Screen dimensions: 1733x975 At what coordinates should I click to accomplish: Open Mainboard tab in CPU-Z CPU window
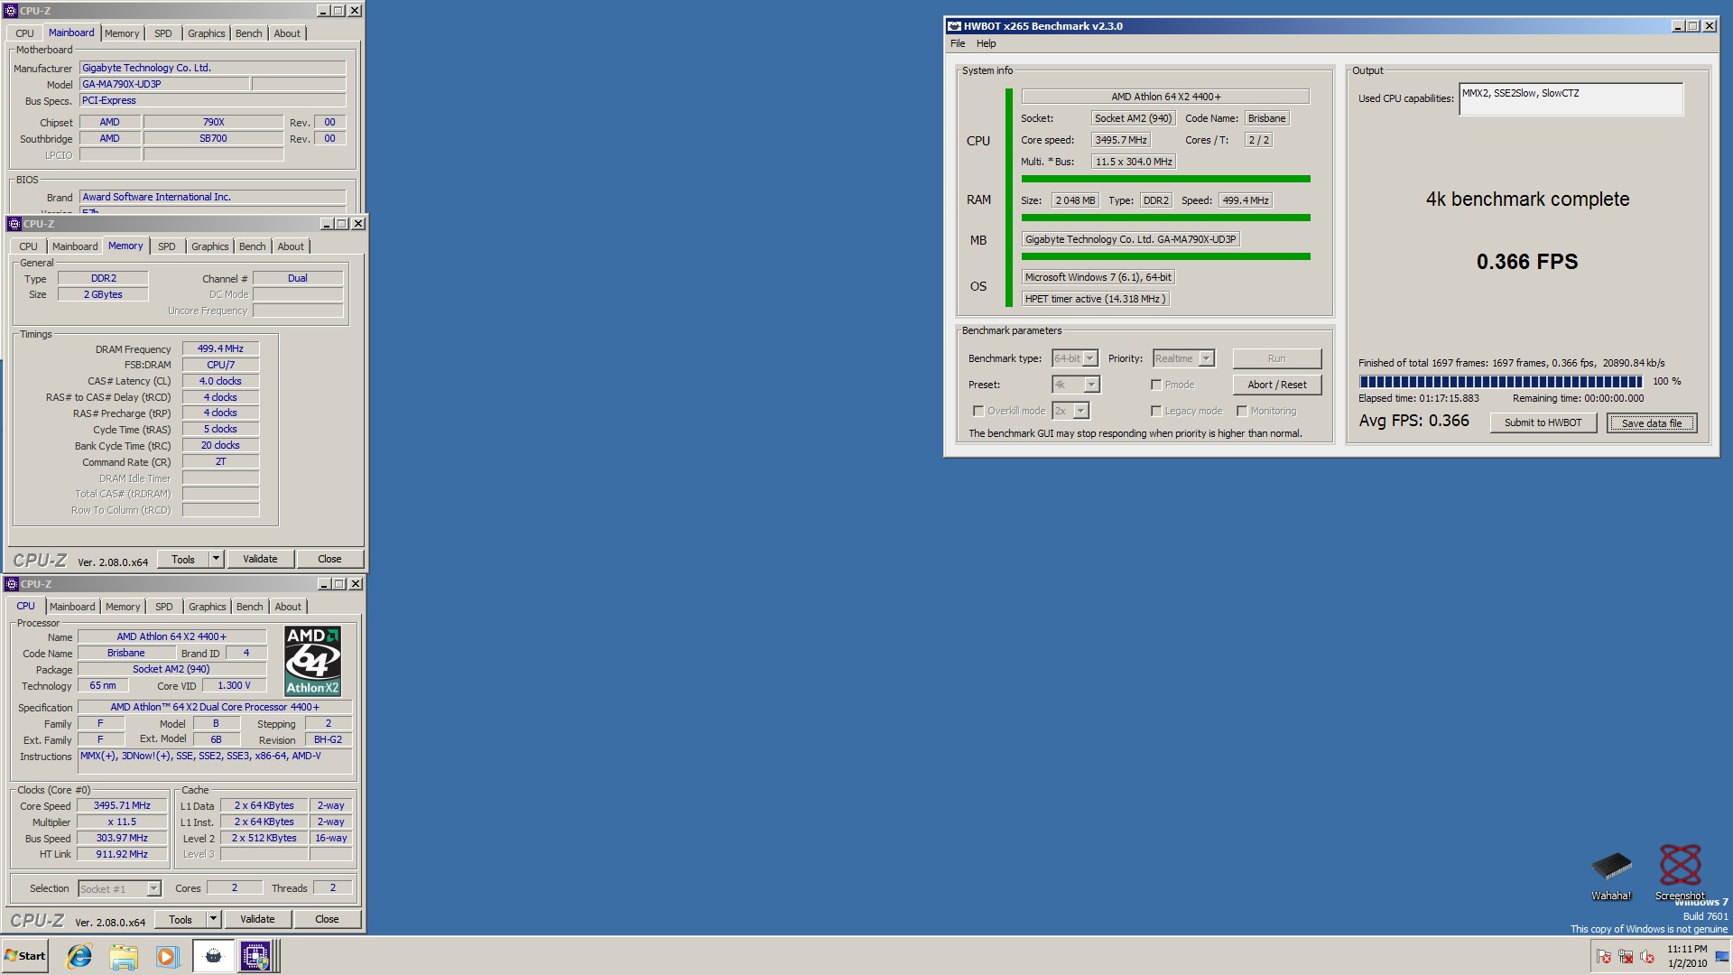tap(72, 607)
